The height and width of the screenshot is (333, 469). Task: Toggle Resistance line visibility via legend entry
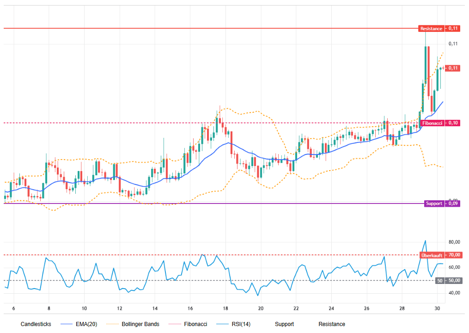click(x=332, y=324)
